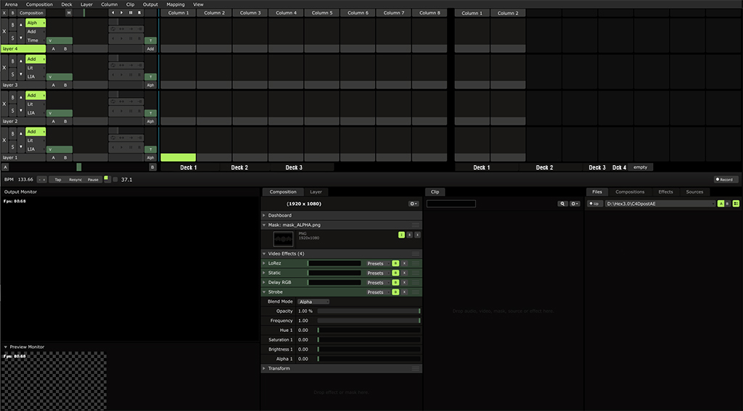Screen dimensions: 743x411
Task: Open layer 4 Time dropdown
Action: click(x=36, y=41)
